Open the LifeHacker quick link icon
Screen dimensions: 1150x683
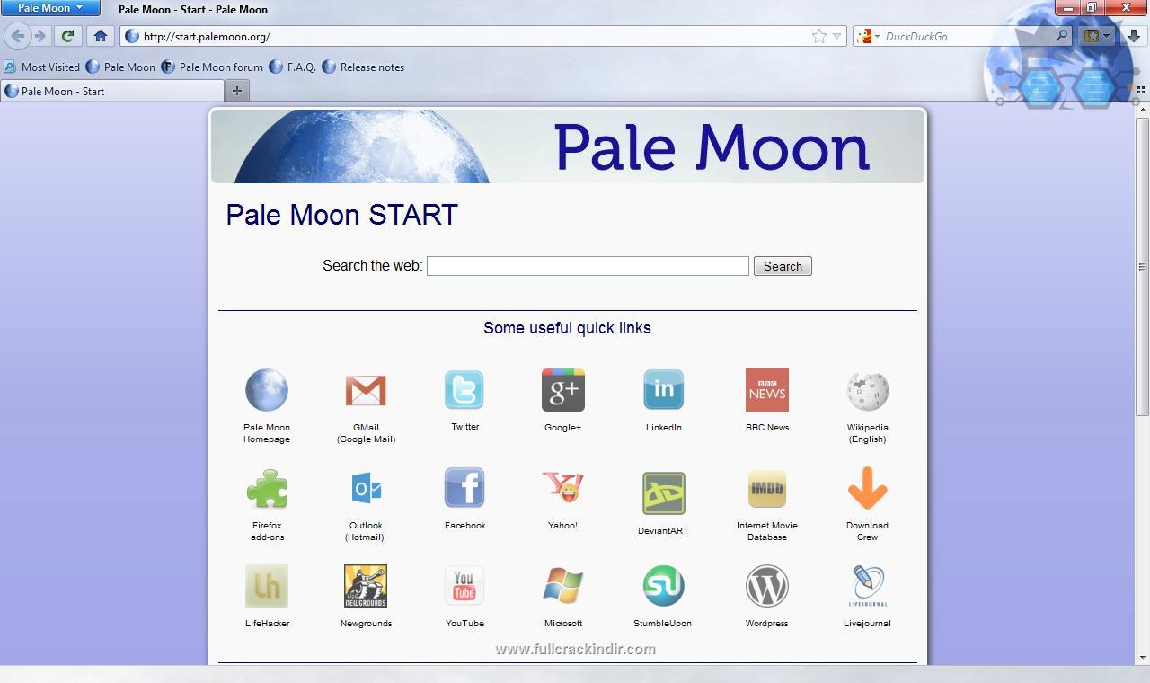click(x=267, y=586)
